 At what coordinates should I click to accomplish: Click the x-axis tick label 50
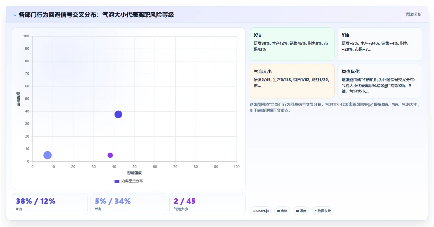[x=134, y=167]
